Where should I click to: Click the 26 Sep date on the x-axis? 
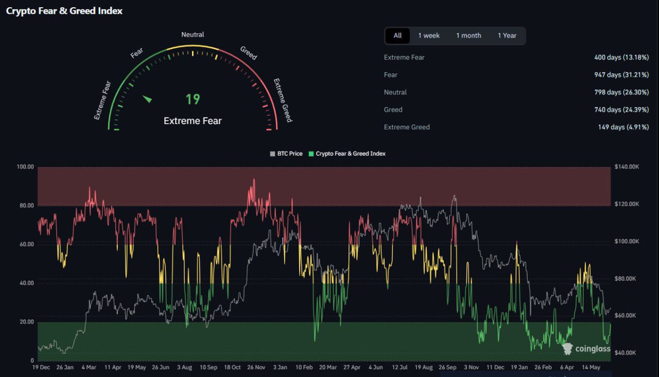tap(448, 367)
